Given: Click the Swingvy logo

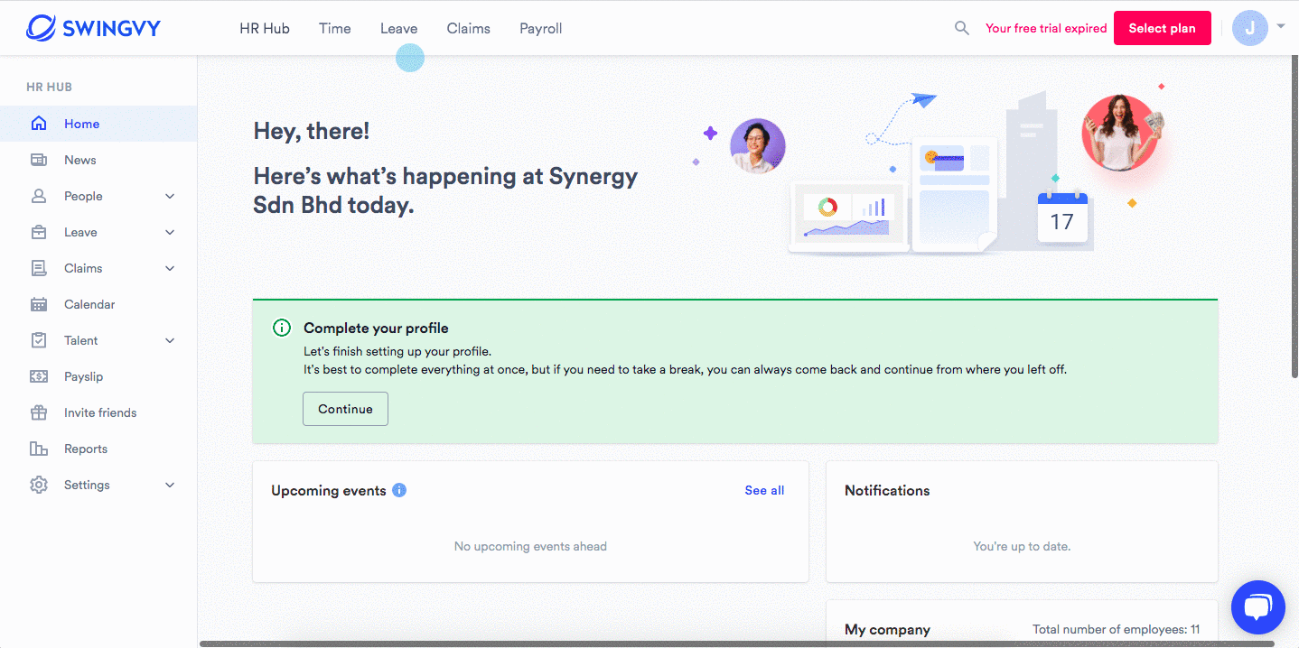Looking at the screenshot, I should tap(93, 28).
